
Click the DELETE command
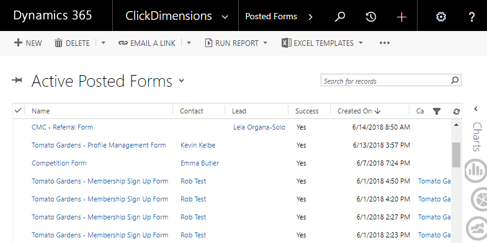pyautogui.click(x=72, y=43)
